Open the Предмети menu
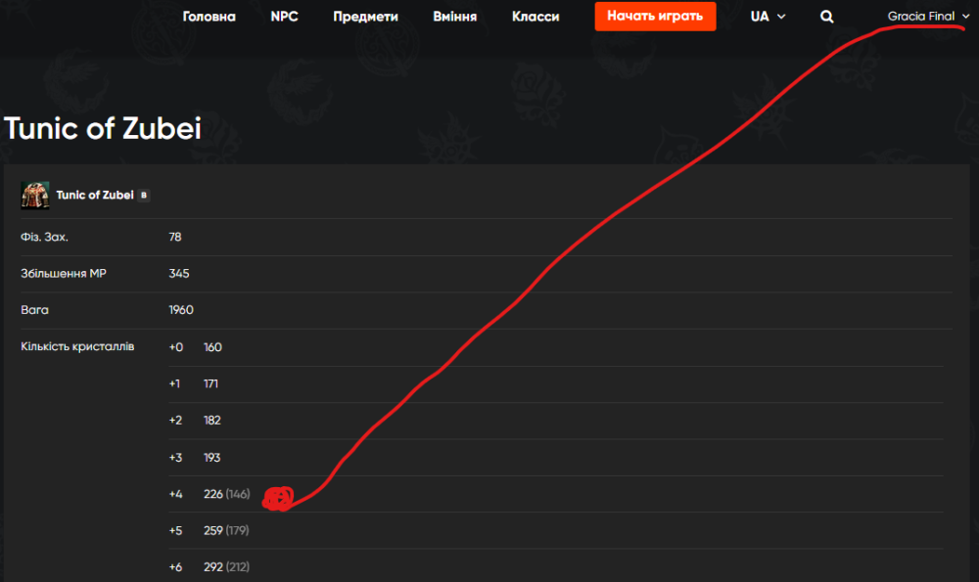Screen dimensions: 979x582 pyautogui.click(x=365, y=17)
